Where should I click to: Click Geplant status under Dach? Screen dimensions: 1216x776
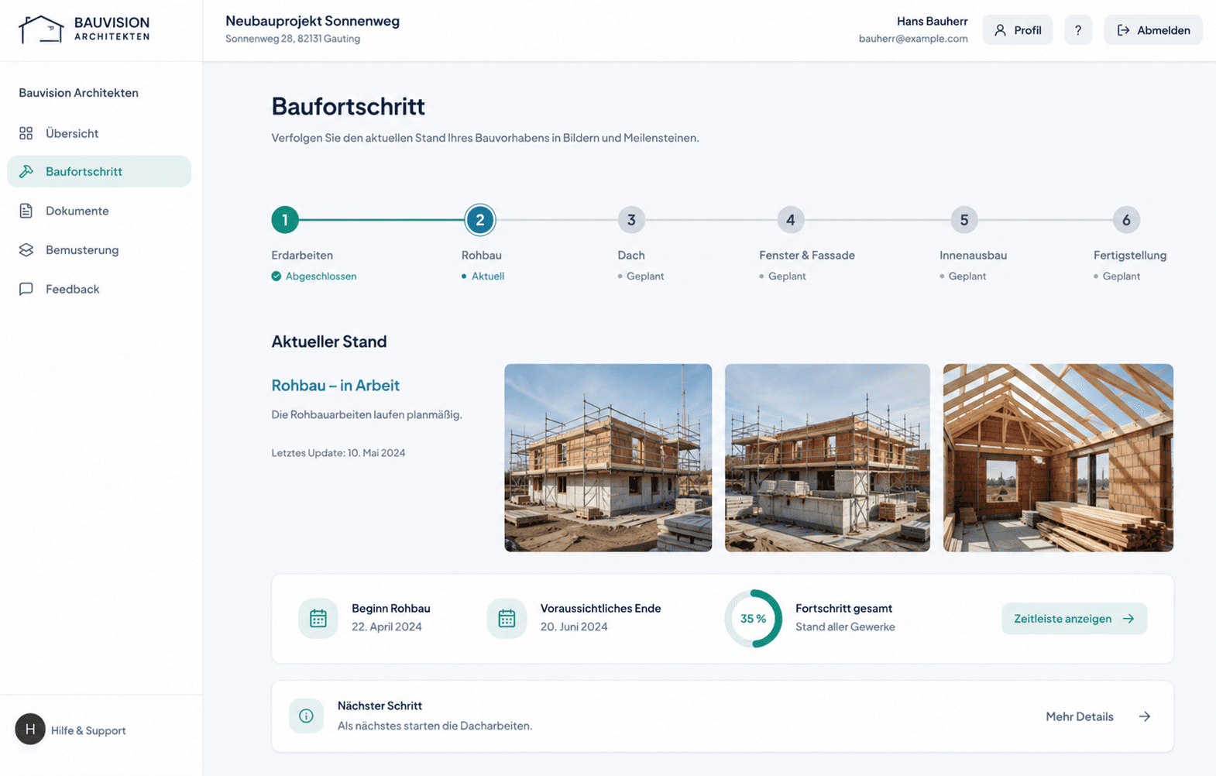pyautogui.click(x=645, y=276)
